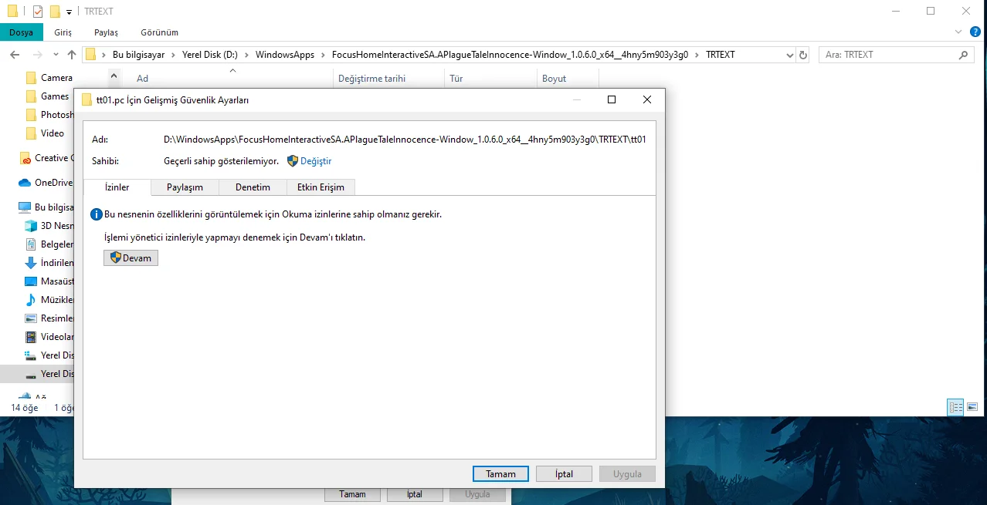This screenshot has width=987, height=505.
Task: Switch to the Denetim tab
Action: pyautogui.click(x=253, y=187)
